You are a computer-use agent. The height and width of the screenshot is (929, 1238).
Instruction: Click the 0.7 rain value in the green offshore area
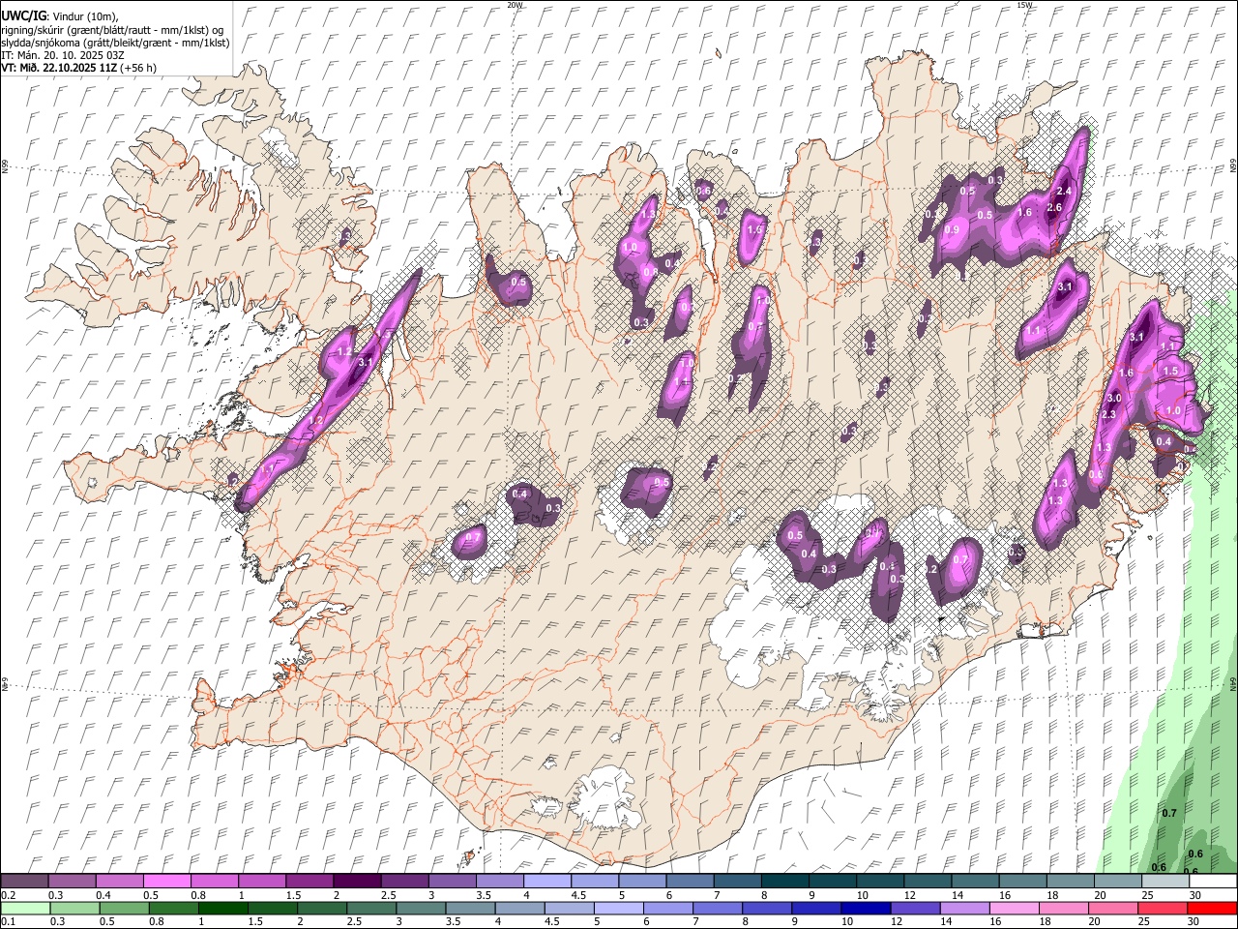[1168, 813]
